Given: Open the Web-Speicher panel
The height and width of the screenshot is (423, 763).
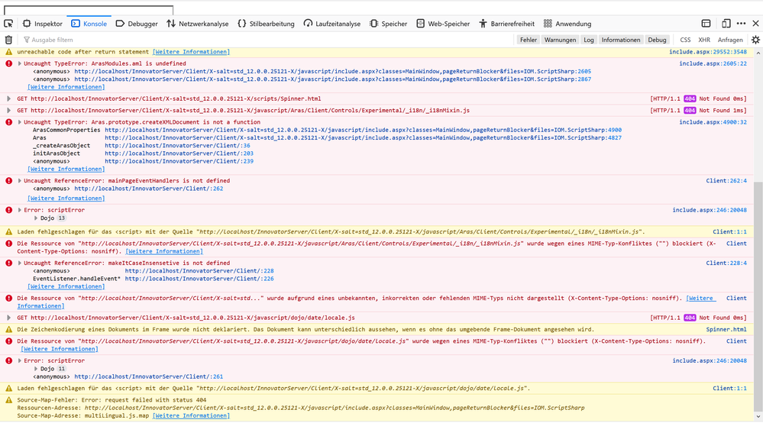Looking at the screenshot, I should pos(442,24).
